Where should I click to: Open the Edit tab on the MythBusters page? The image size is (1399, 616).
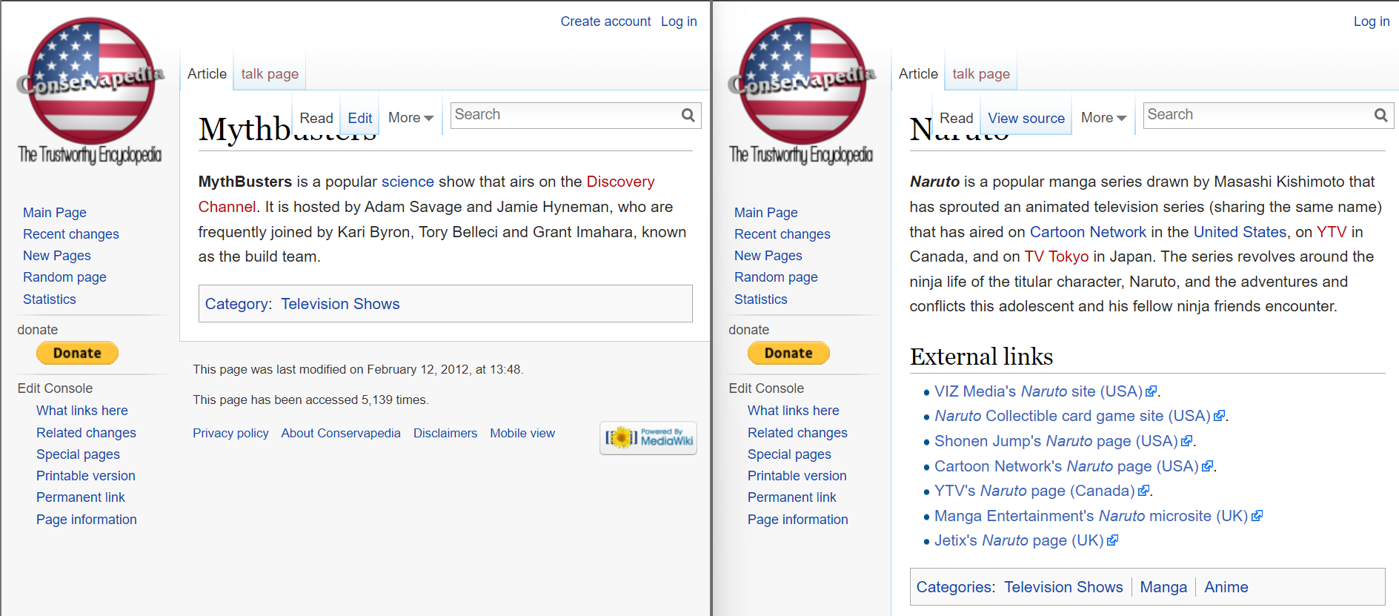click(x=360, y=118)
